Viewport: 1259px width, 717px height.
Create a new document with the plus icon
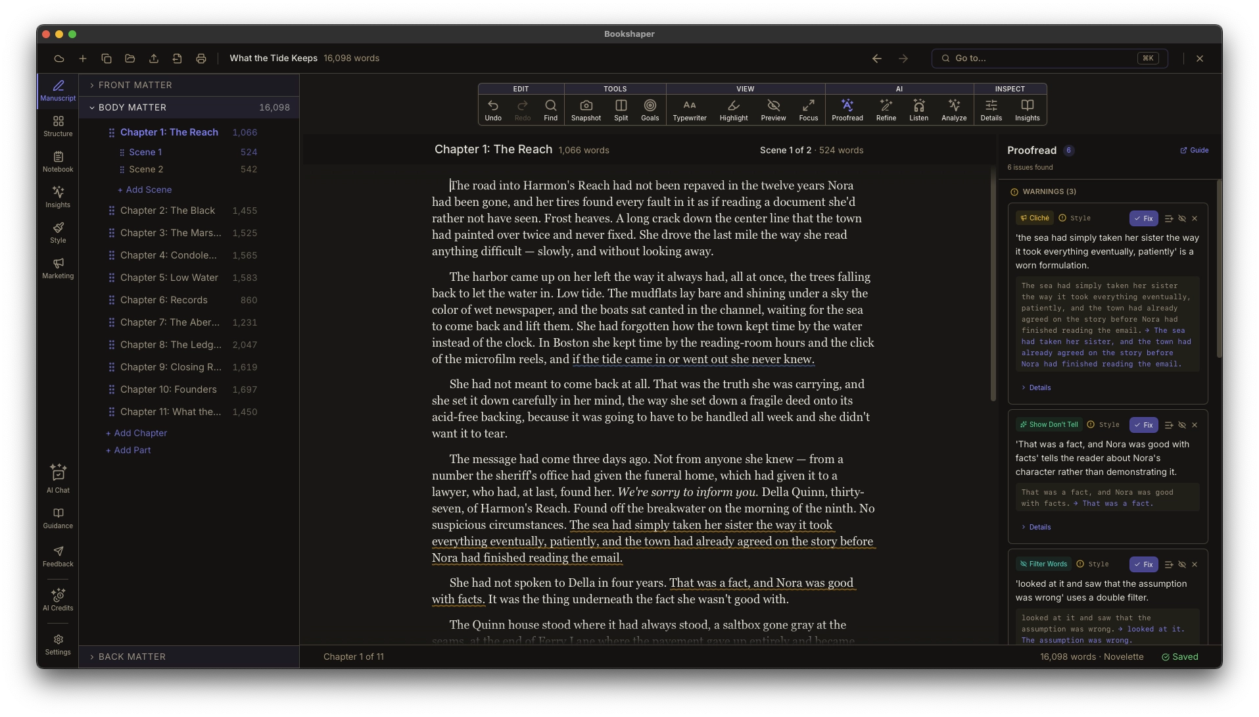[x=83, y=59]
